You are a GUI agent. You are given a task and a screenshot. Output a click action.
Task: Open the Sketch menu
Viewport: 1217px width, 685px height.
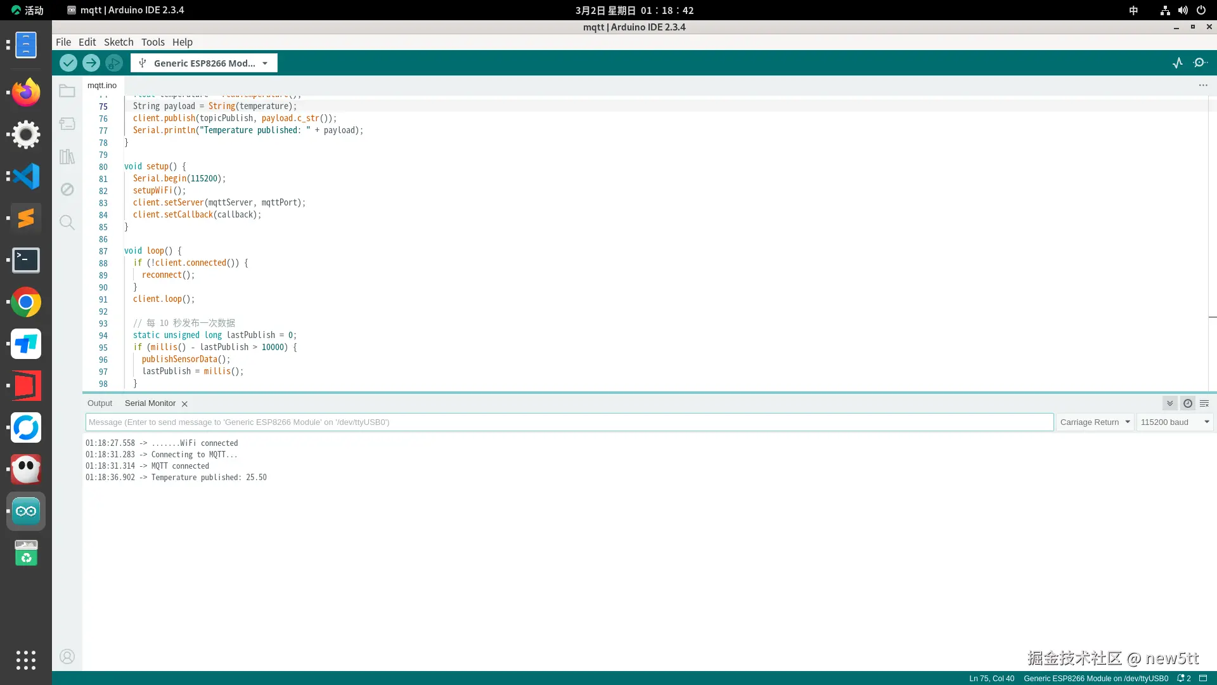pos(119,42)
